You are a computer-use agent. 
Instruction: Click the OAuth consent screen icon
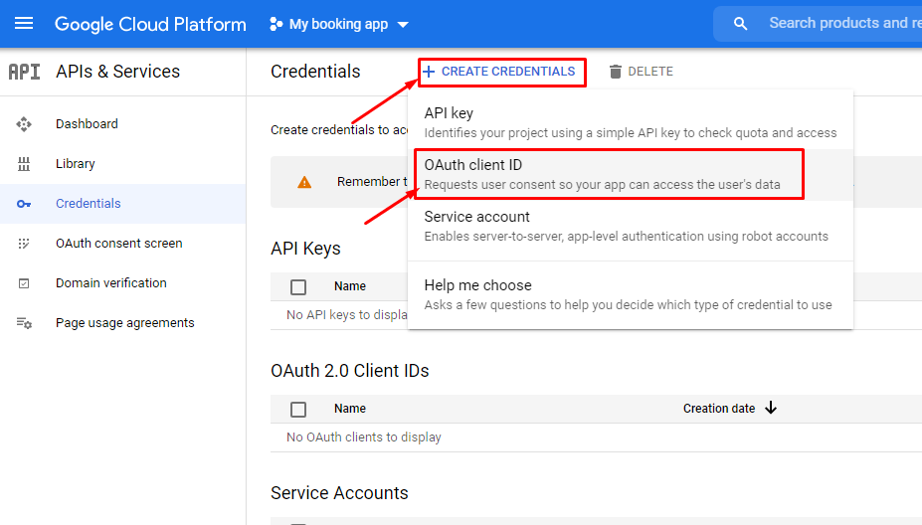(x=24, y=244)
